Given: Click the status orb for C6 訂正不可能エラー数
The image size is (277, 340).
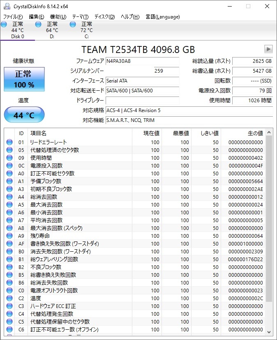Looking at the screenshot, I should (9, 329).
